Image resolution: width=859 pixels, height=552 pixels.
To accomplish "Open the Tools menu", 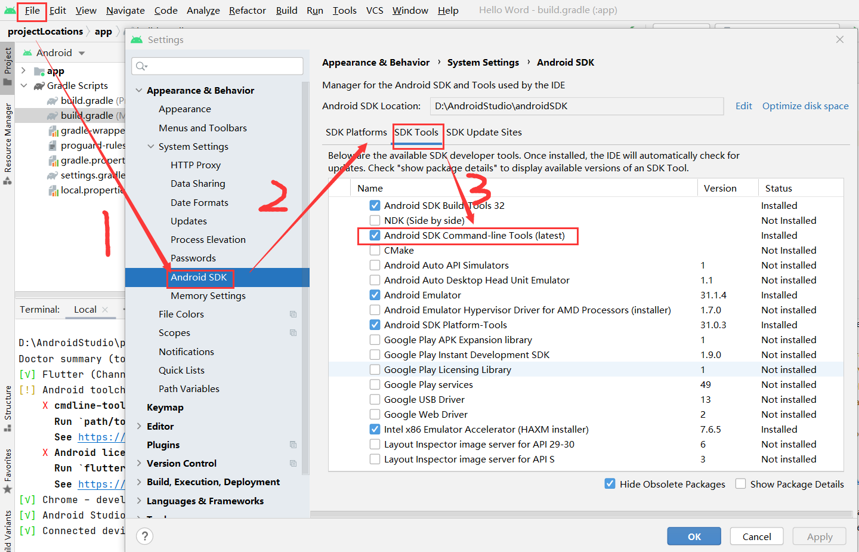I will pos(344,10).
